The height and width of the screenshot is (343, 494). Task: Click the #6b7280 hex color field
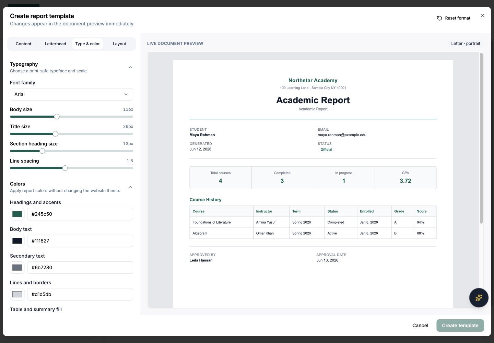[x=80, y=268]
